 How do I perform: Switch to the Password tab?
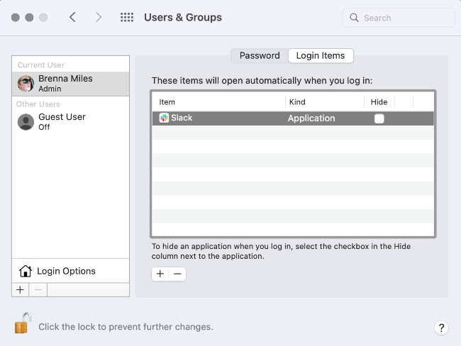click(260, 56)
